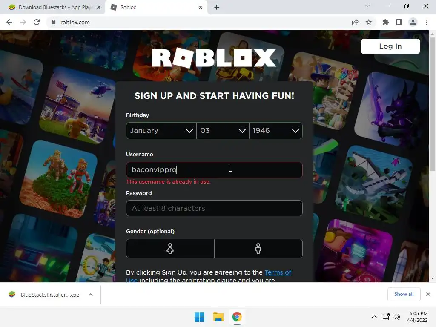This screenshot has height=327, width=436.
Task: Open the Windows Start menu
Action: (199, 317)
